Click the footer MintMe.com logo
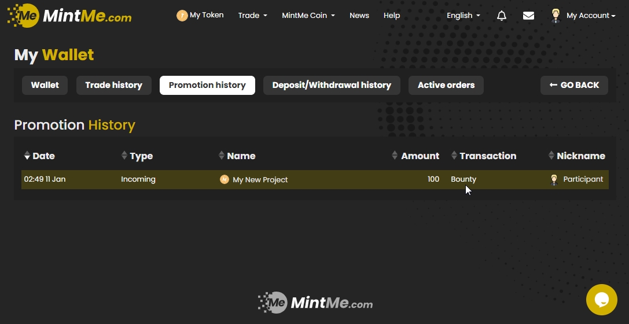This screenshot has width=629, height=324. (x=315, y=303)
